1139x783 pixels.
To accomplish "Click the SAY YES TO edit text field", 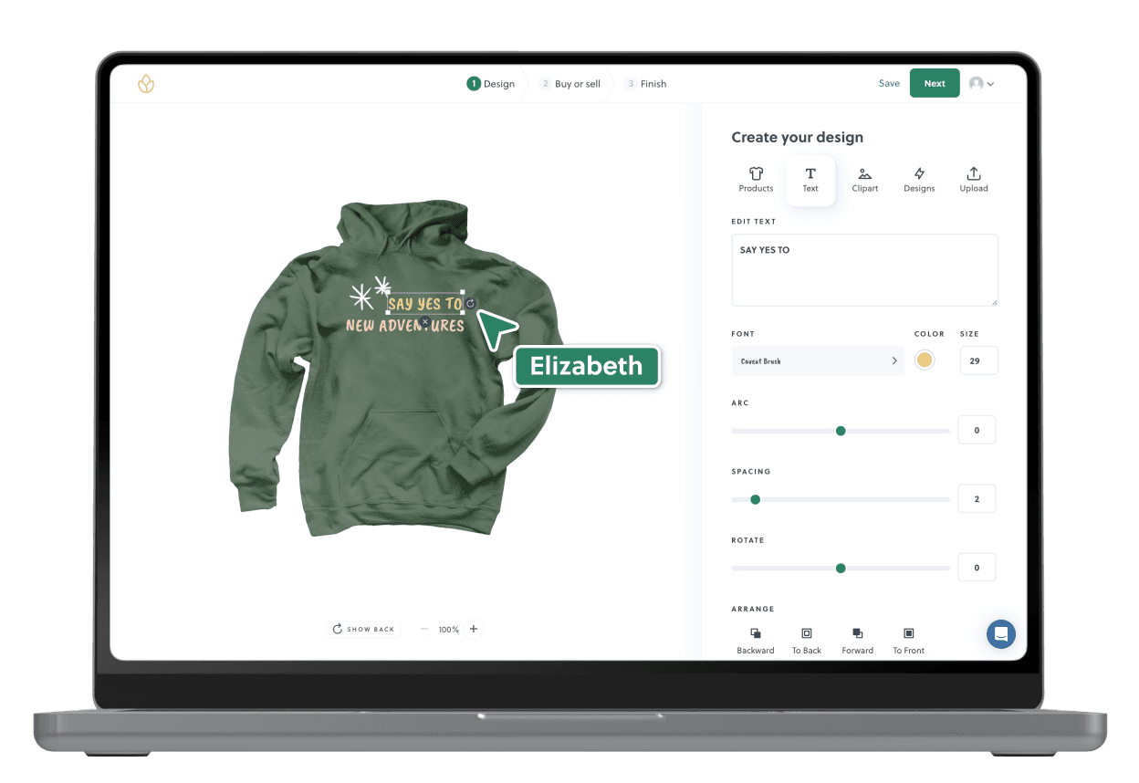I will (x=864, y=270).
